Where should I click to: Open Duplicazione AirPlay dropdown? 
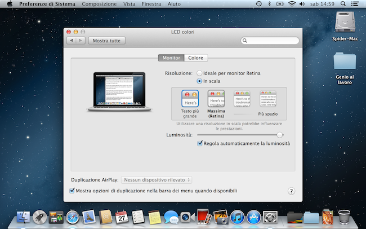tap(157, 180)
